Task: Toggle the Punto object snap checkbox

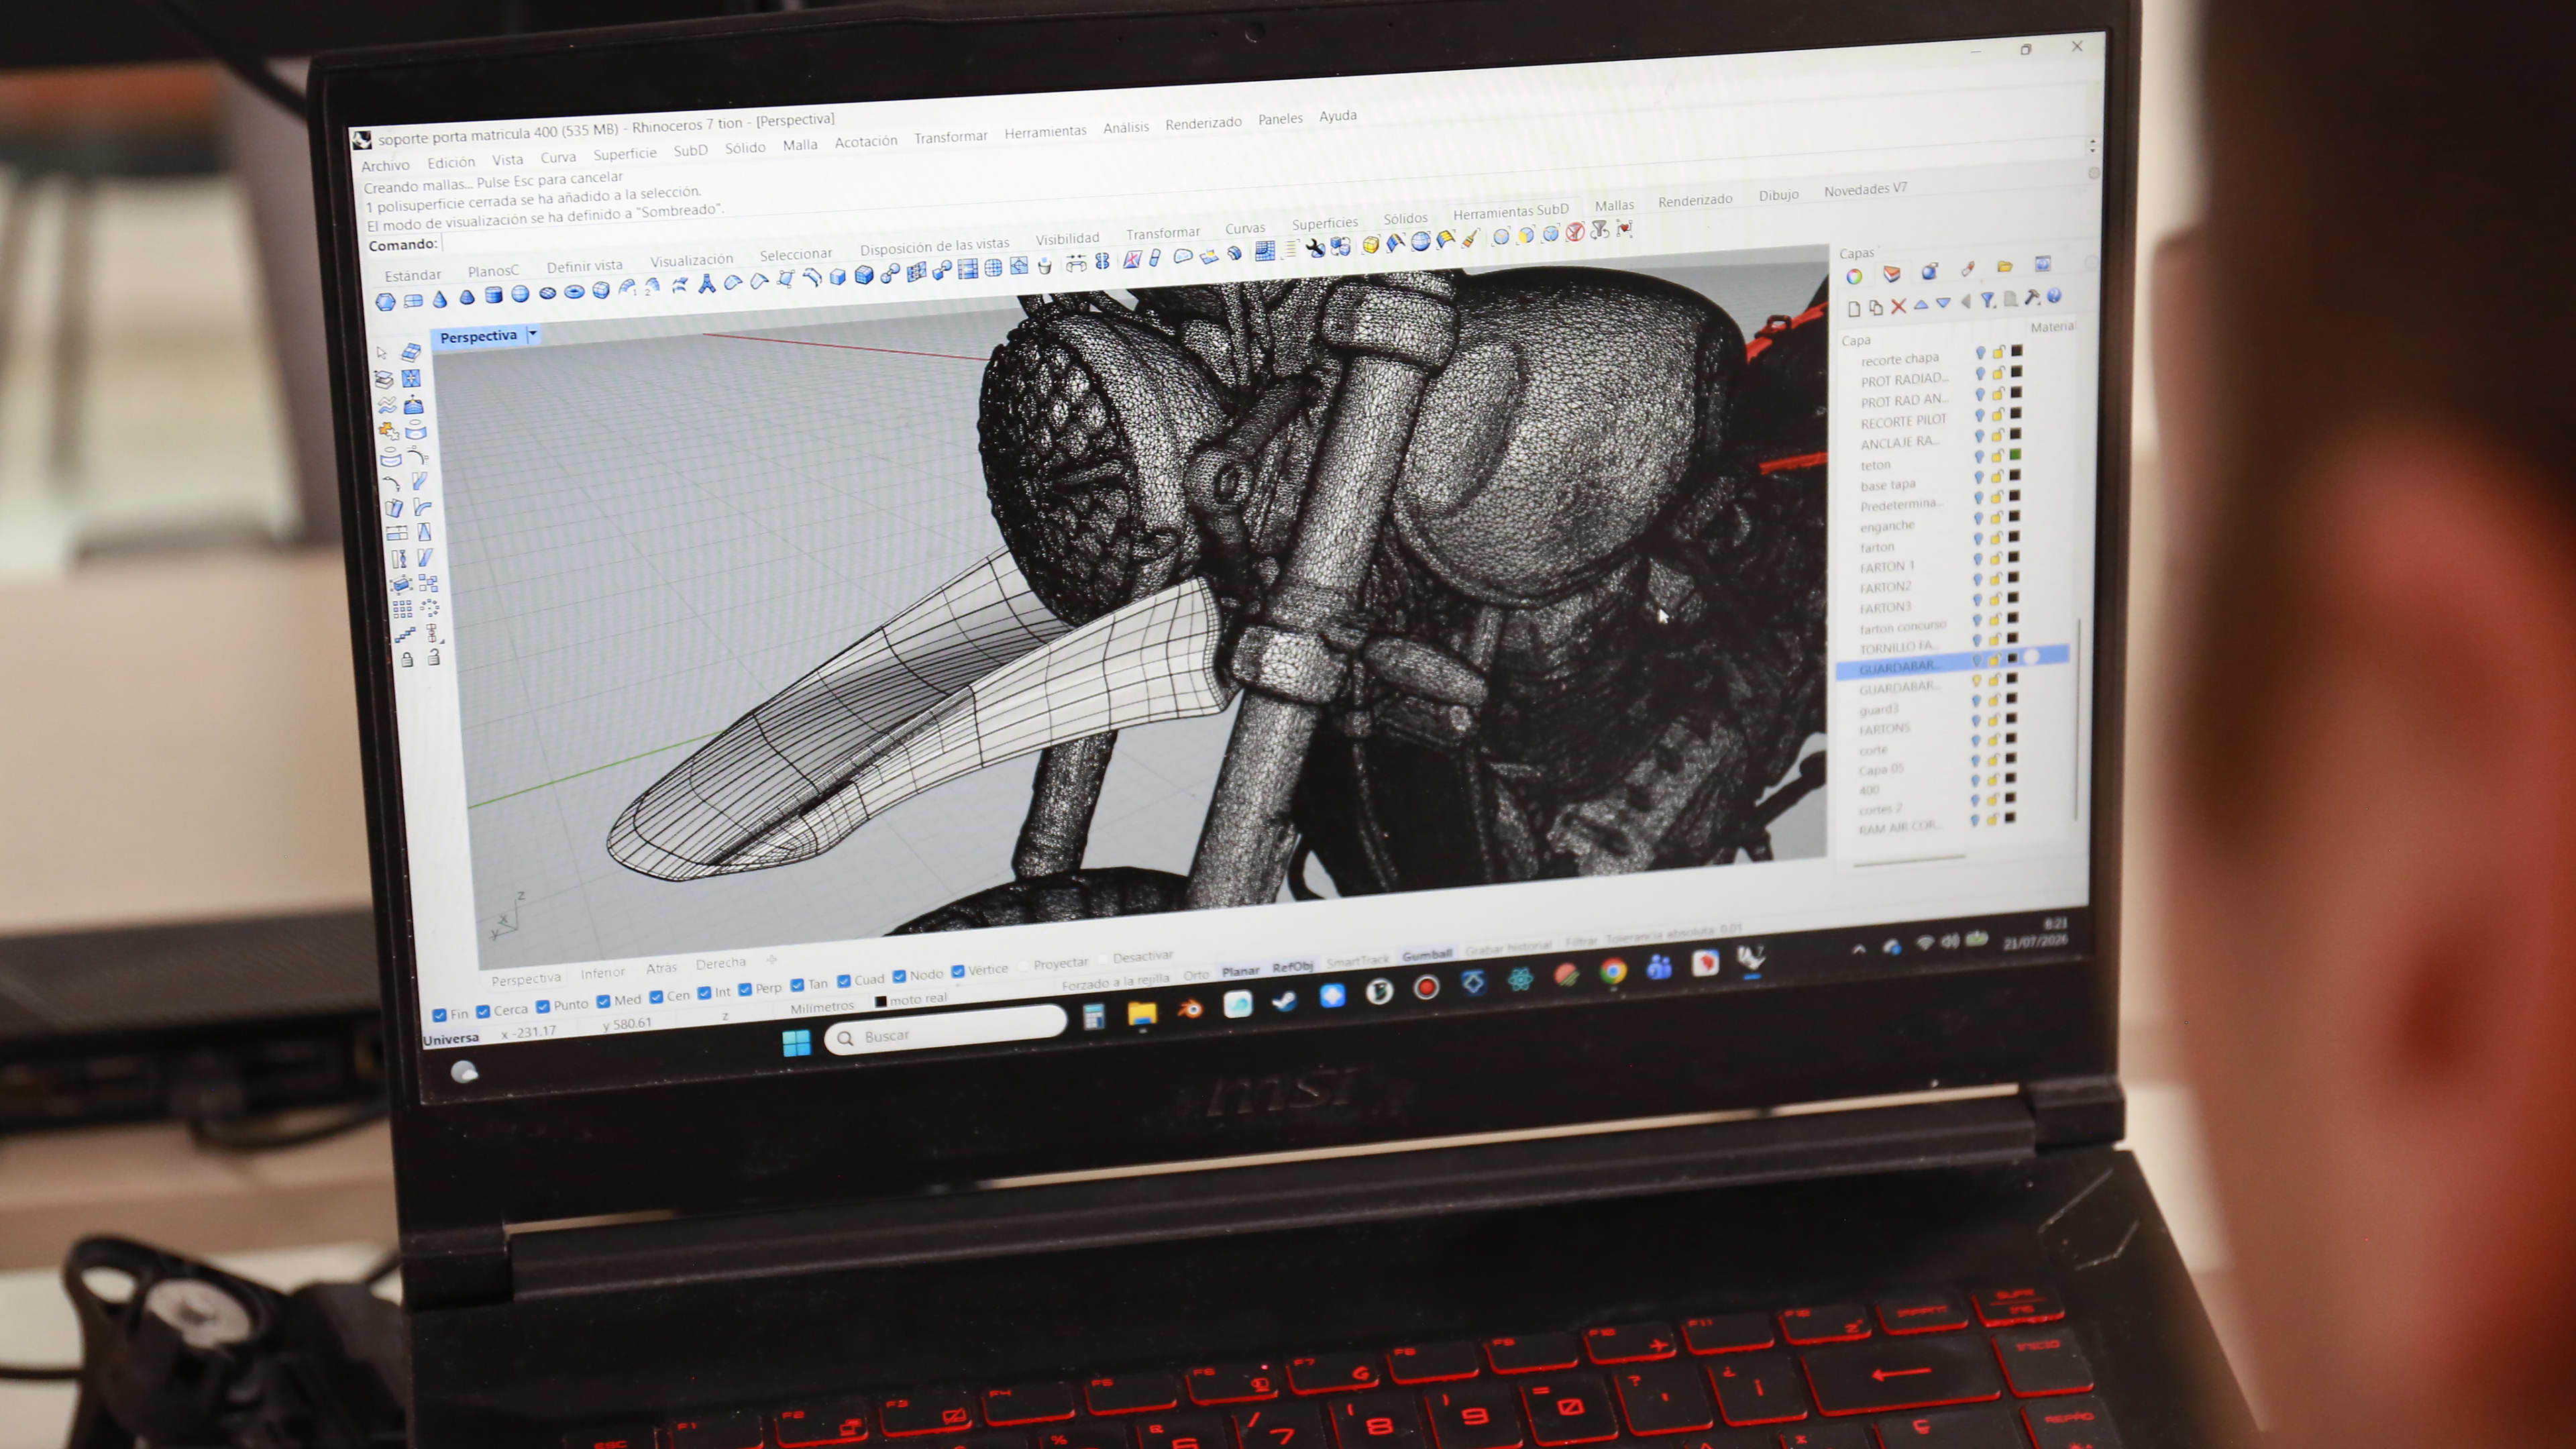Action: (543, 1006)
